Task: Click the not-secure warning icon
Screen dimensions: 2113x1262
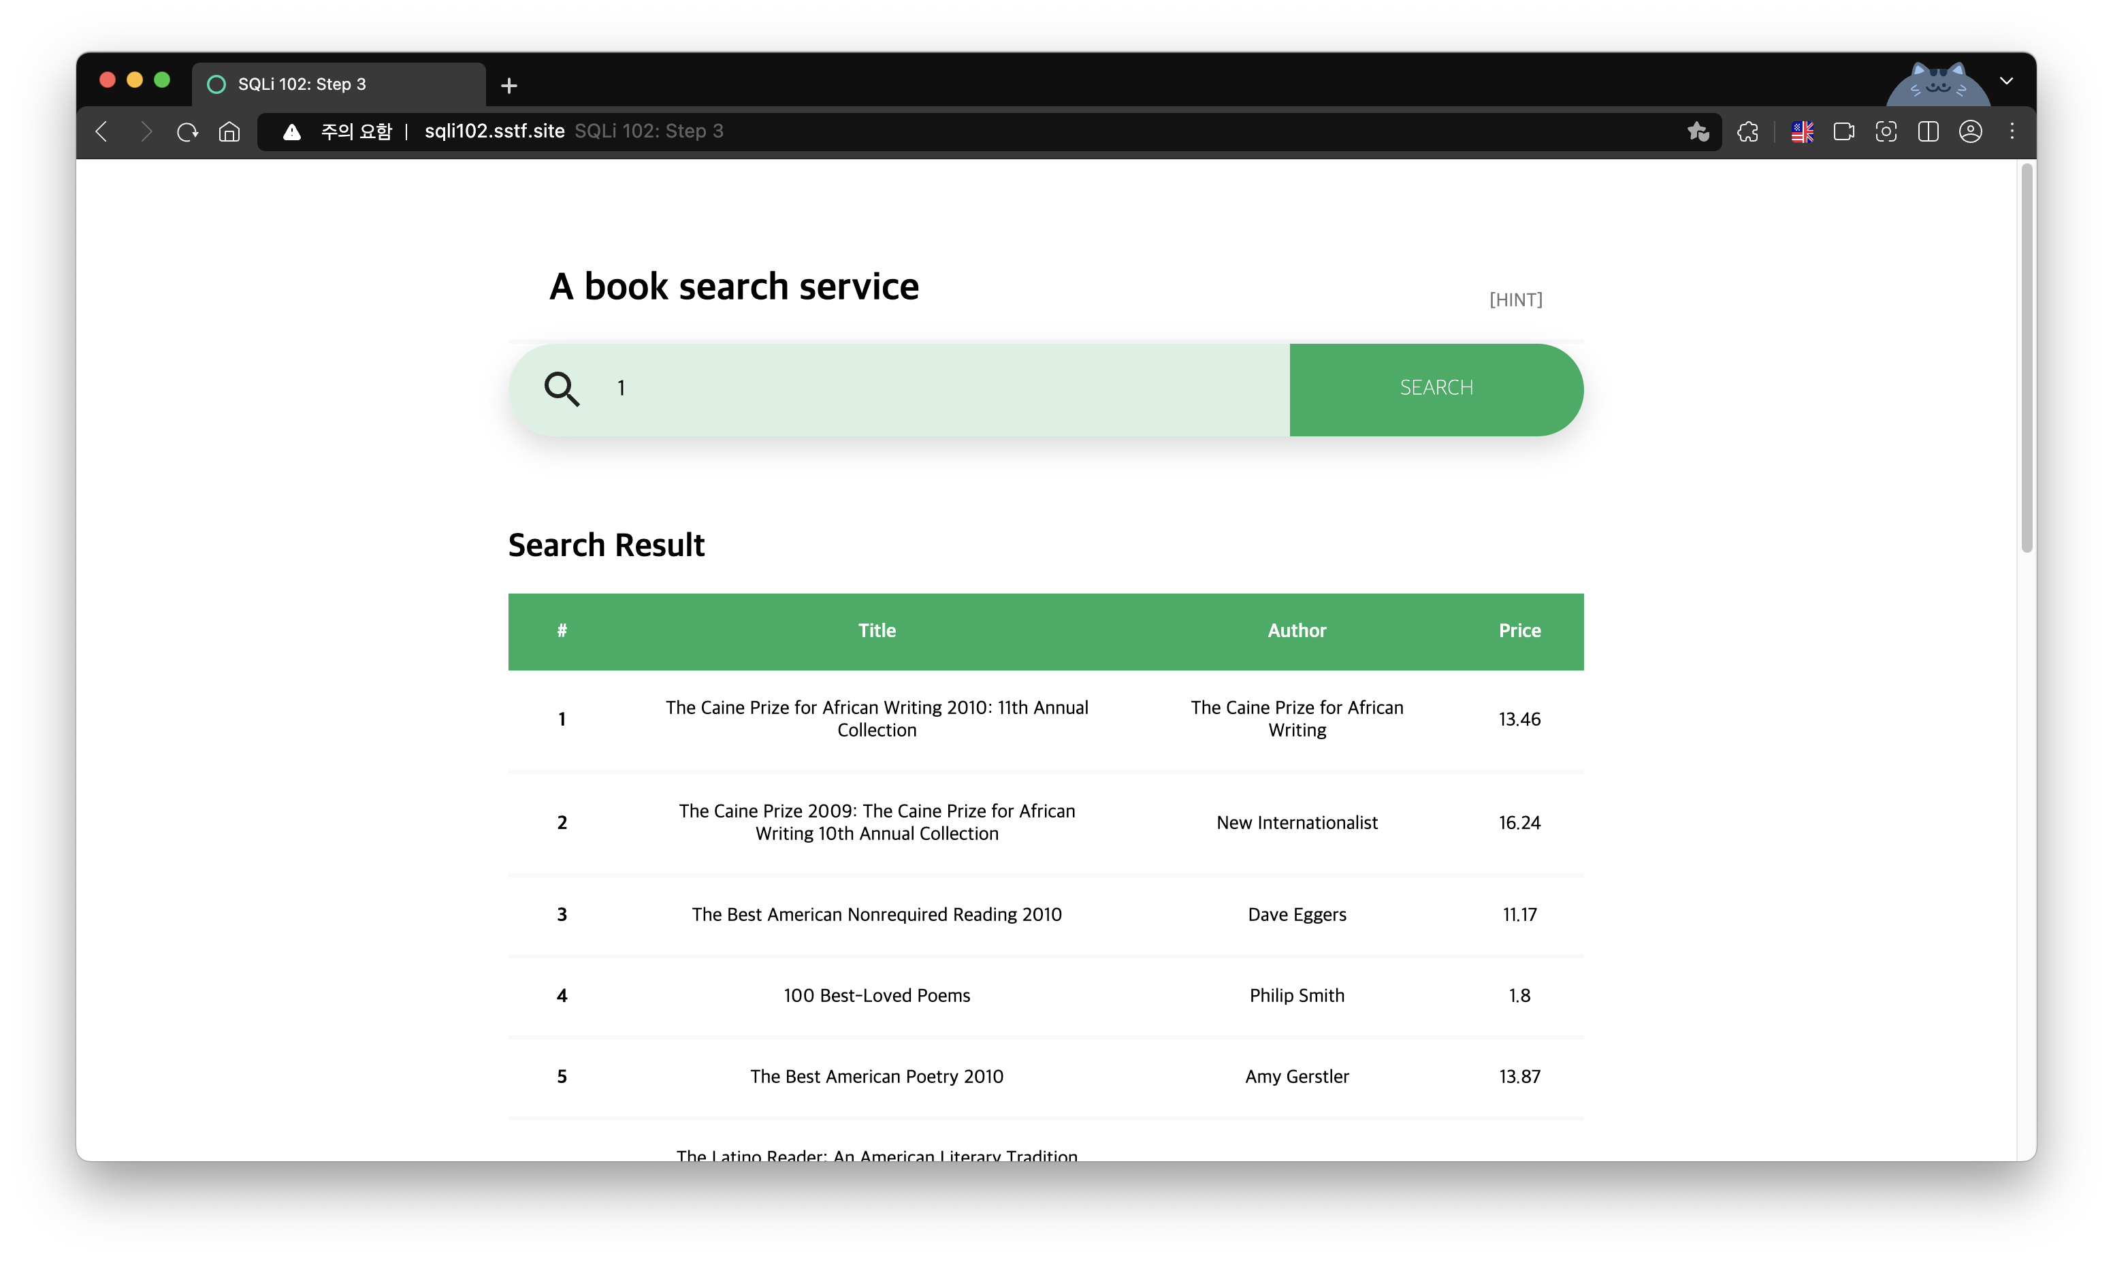Action: tap(291, 131)
